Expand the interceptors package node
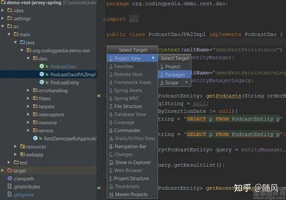The image size is (286, 200). coord(28,114)
